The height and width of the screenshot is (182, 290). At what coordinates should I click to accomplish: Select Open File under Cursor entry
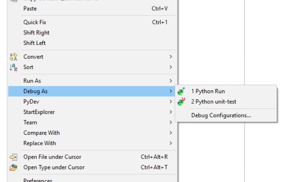[x=92, y=157]
